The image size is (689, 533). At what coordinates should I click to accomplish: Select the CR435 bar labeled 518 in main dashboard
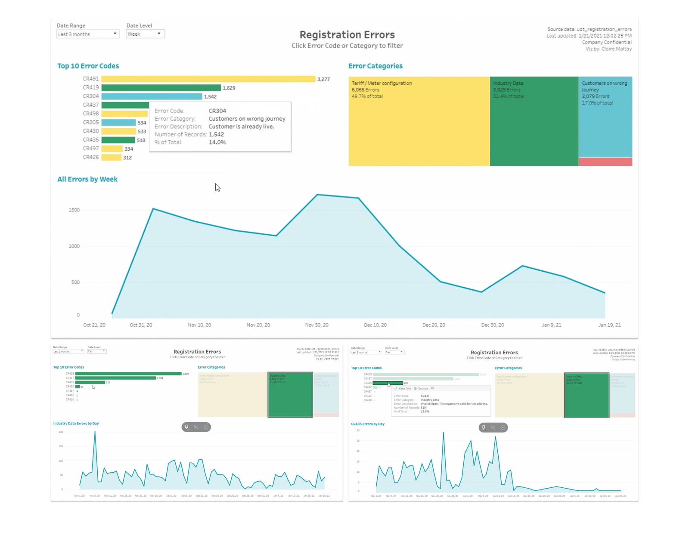point(118,140)
